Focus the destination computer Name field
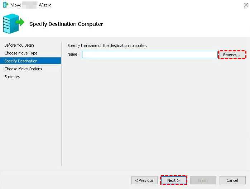The height and width of the screenshot is (189, 250). (150, 55)
